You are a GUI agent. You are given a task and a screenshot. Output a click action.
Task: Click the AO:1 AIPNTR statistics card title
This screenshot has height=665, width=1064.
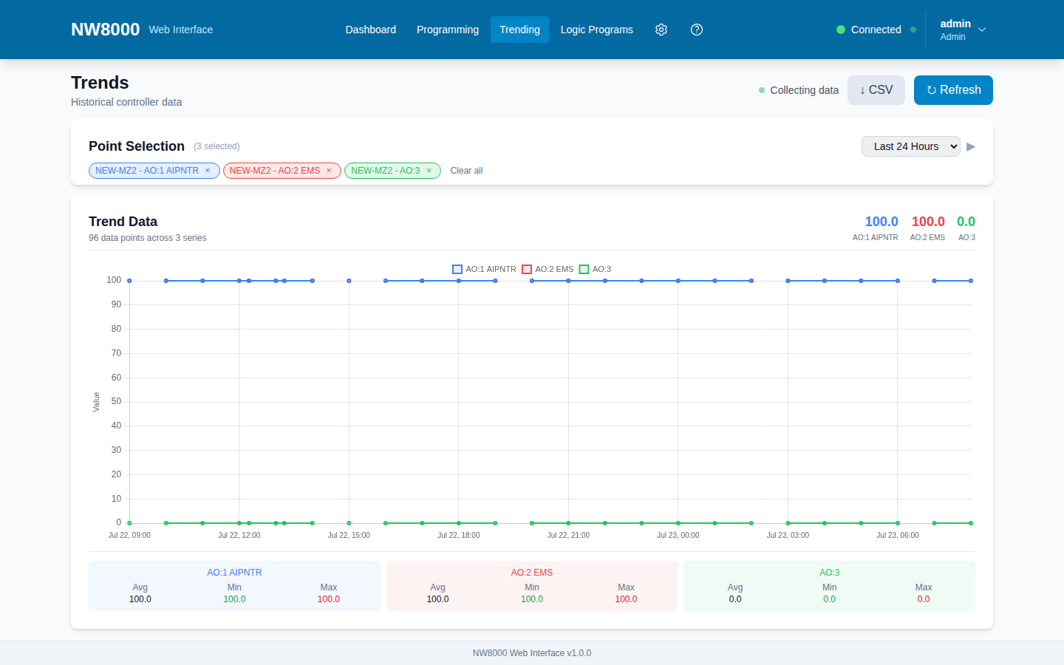coord(234,573)
